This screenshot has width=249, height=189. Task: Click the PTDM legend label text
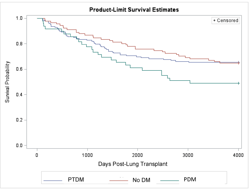[76, 180]
